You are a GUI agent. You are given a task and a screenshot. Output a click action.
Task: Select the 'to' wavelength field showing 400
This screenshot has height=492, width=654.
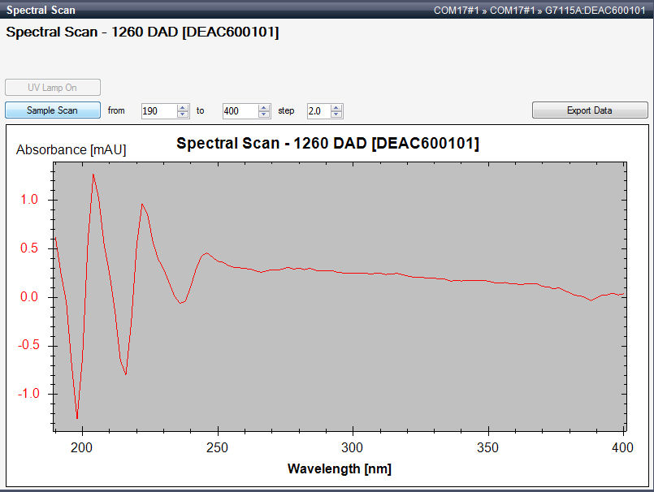click(x=242, y=110)
